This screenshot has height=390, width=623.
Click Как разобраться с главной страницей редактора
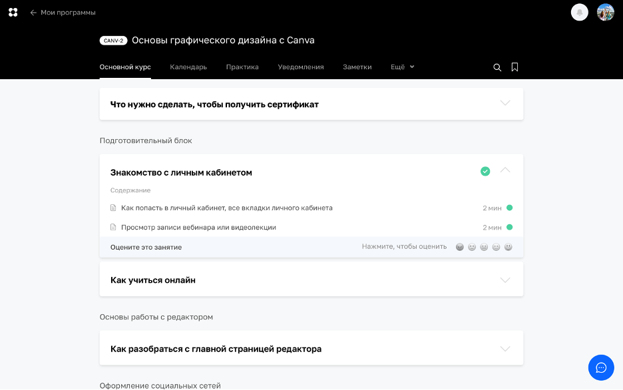(x=216, y=349)
